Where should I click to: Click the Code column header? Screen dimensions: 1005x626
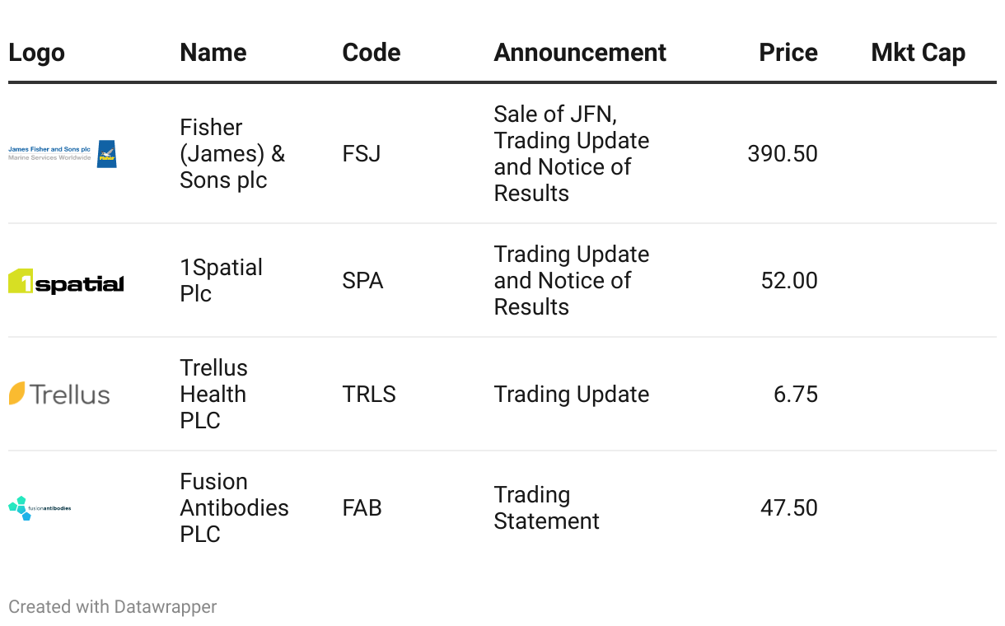(371, 53)
